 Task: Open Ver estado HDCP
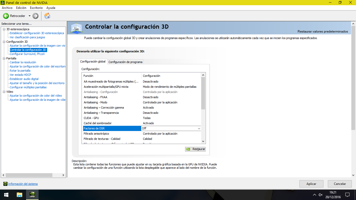pyautogui.click(x=20, y=75)
